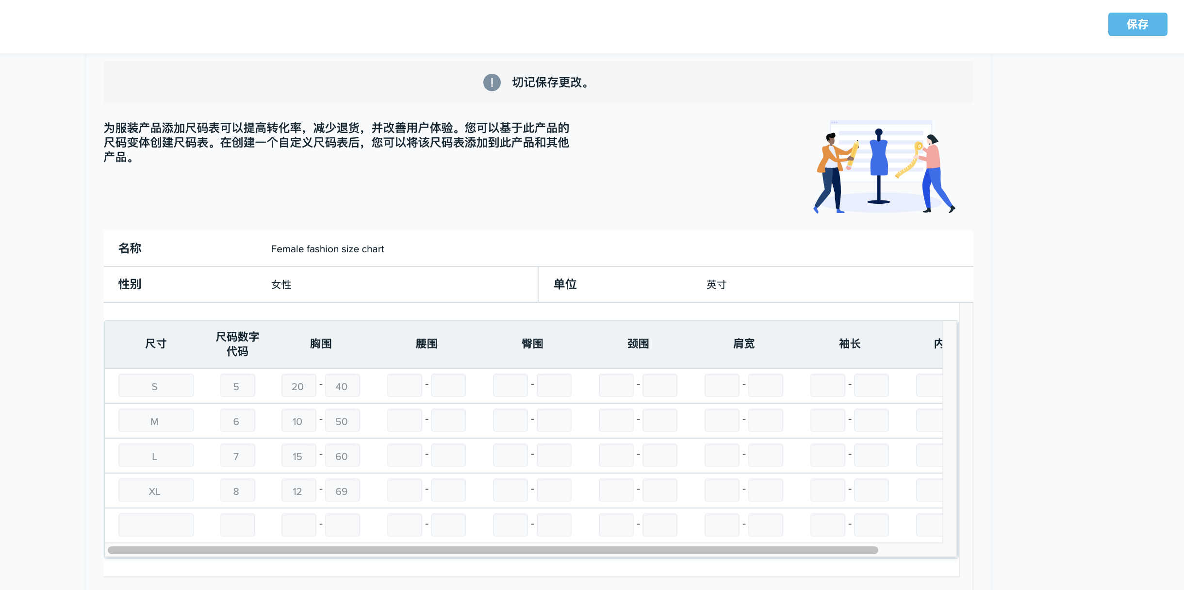The height and width of the screenshot is (590, 1184).
Task: Click the empty size name field in last row
Action: 156,524
